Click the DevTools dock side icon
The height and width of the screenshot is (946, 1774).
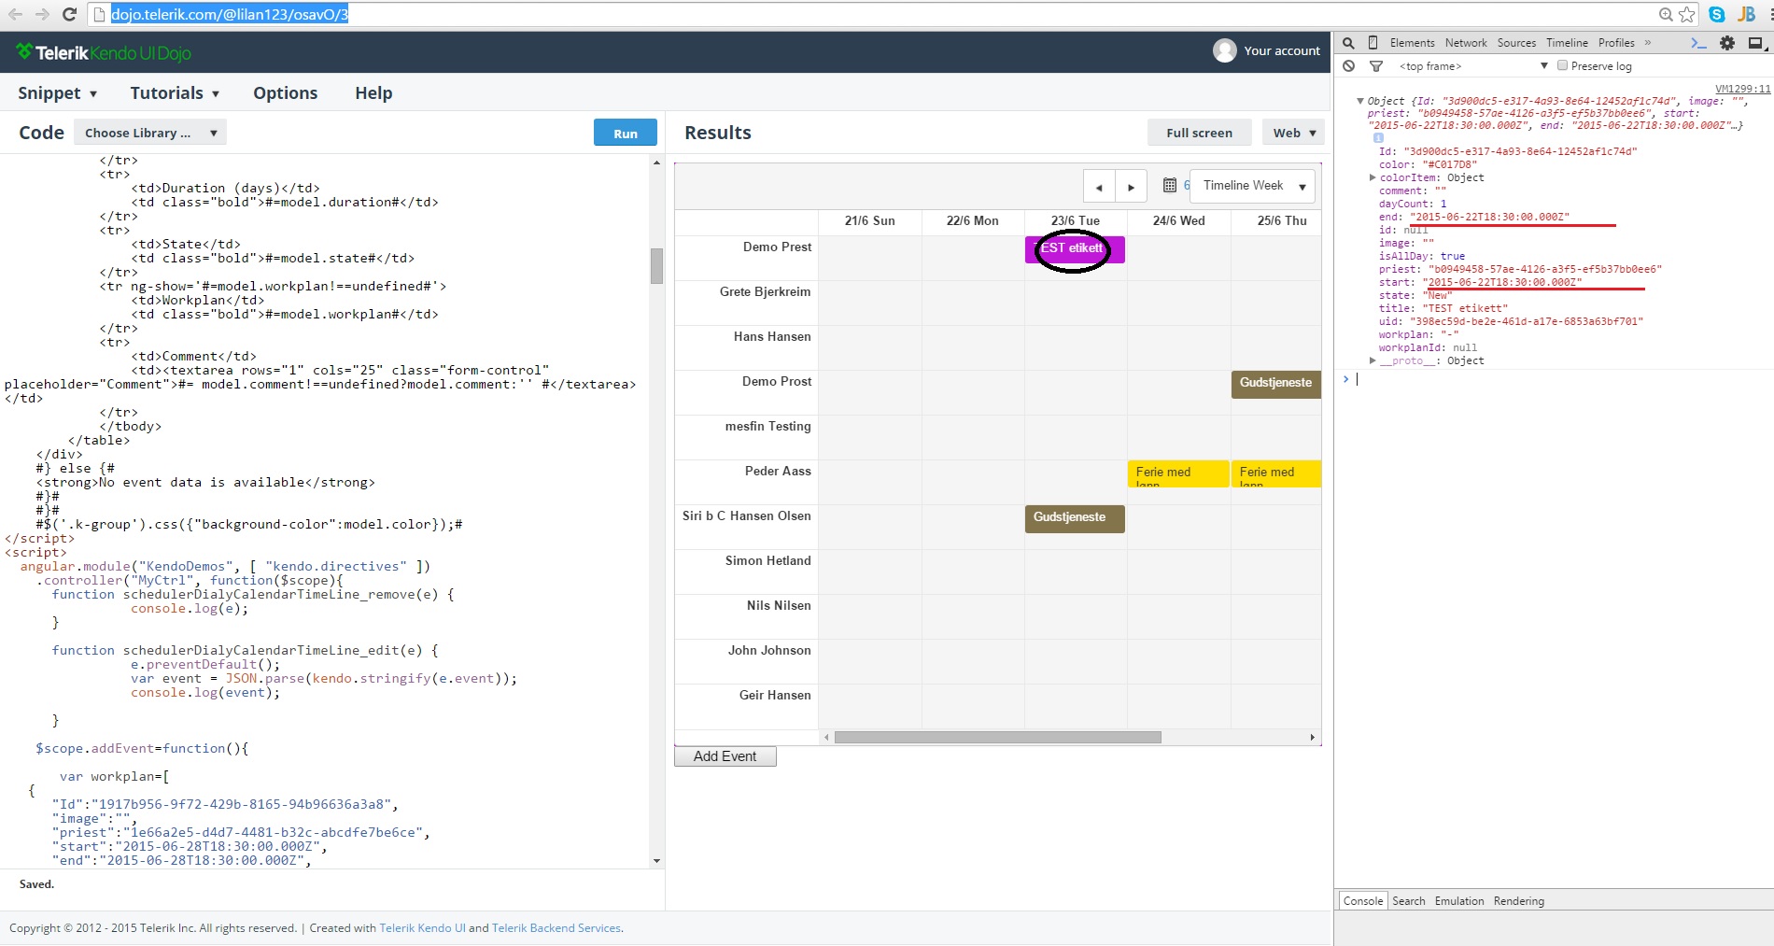coord(1755,43)
